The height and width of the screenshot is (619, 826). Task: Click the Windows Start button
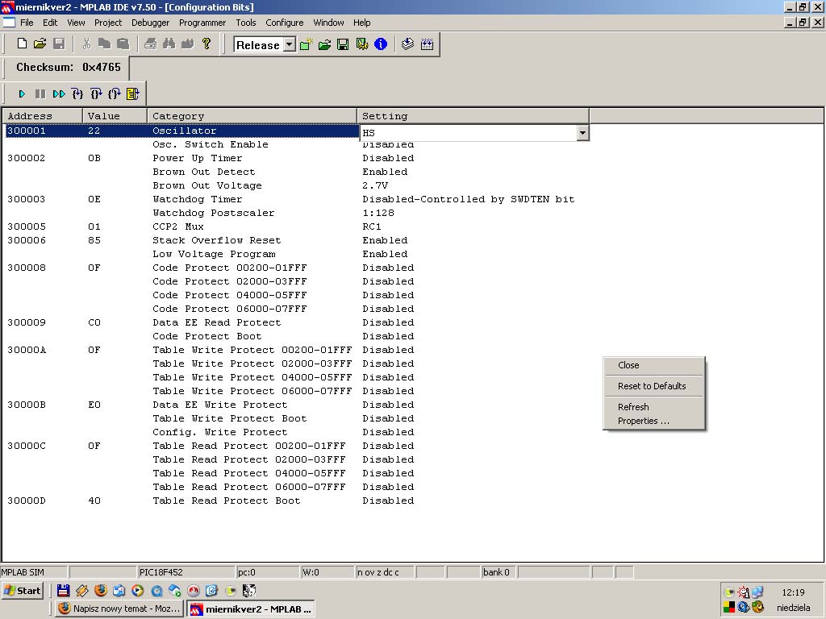[x=22, y=591]
